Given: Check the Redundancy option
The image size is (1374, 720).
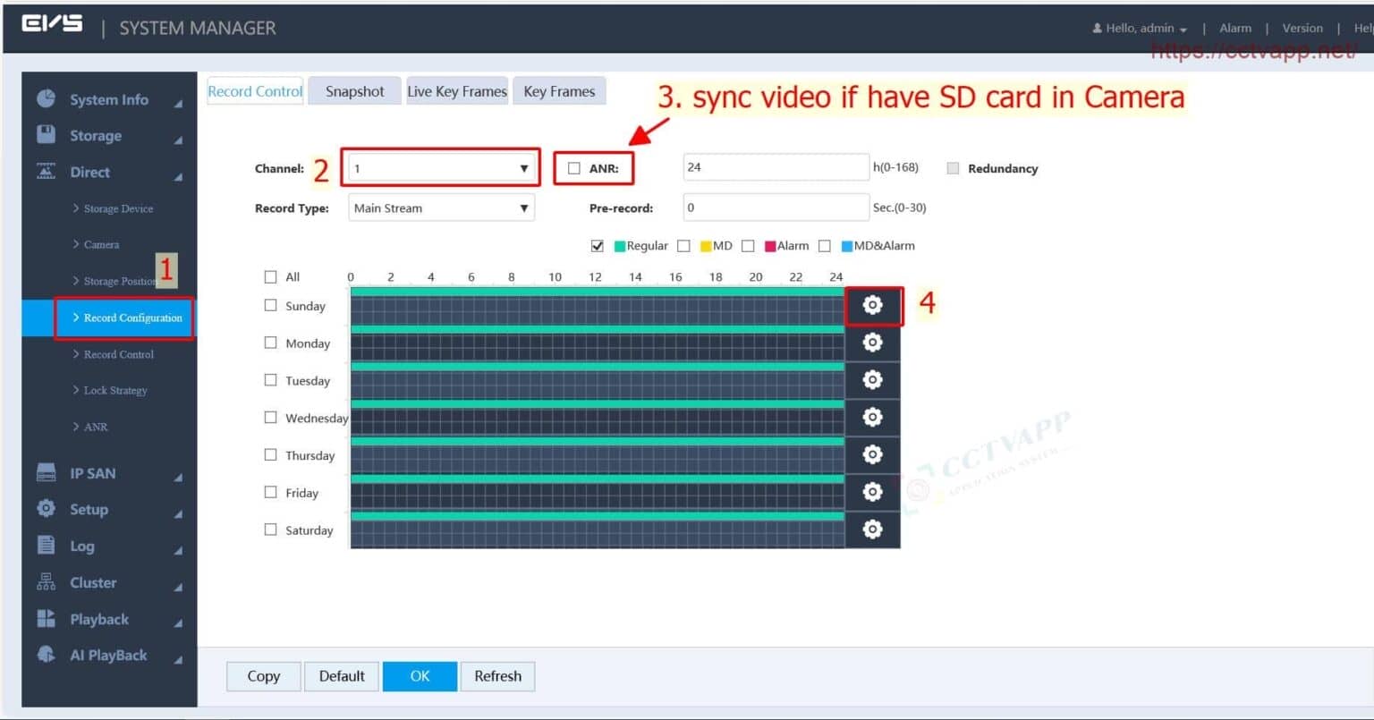Looking at the screenshot, I should (953, 167).
